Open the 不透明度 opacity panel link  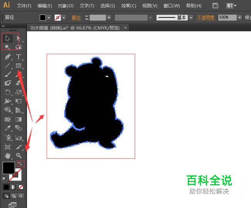pyautogui.click(x=206, y=18)
